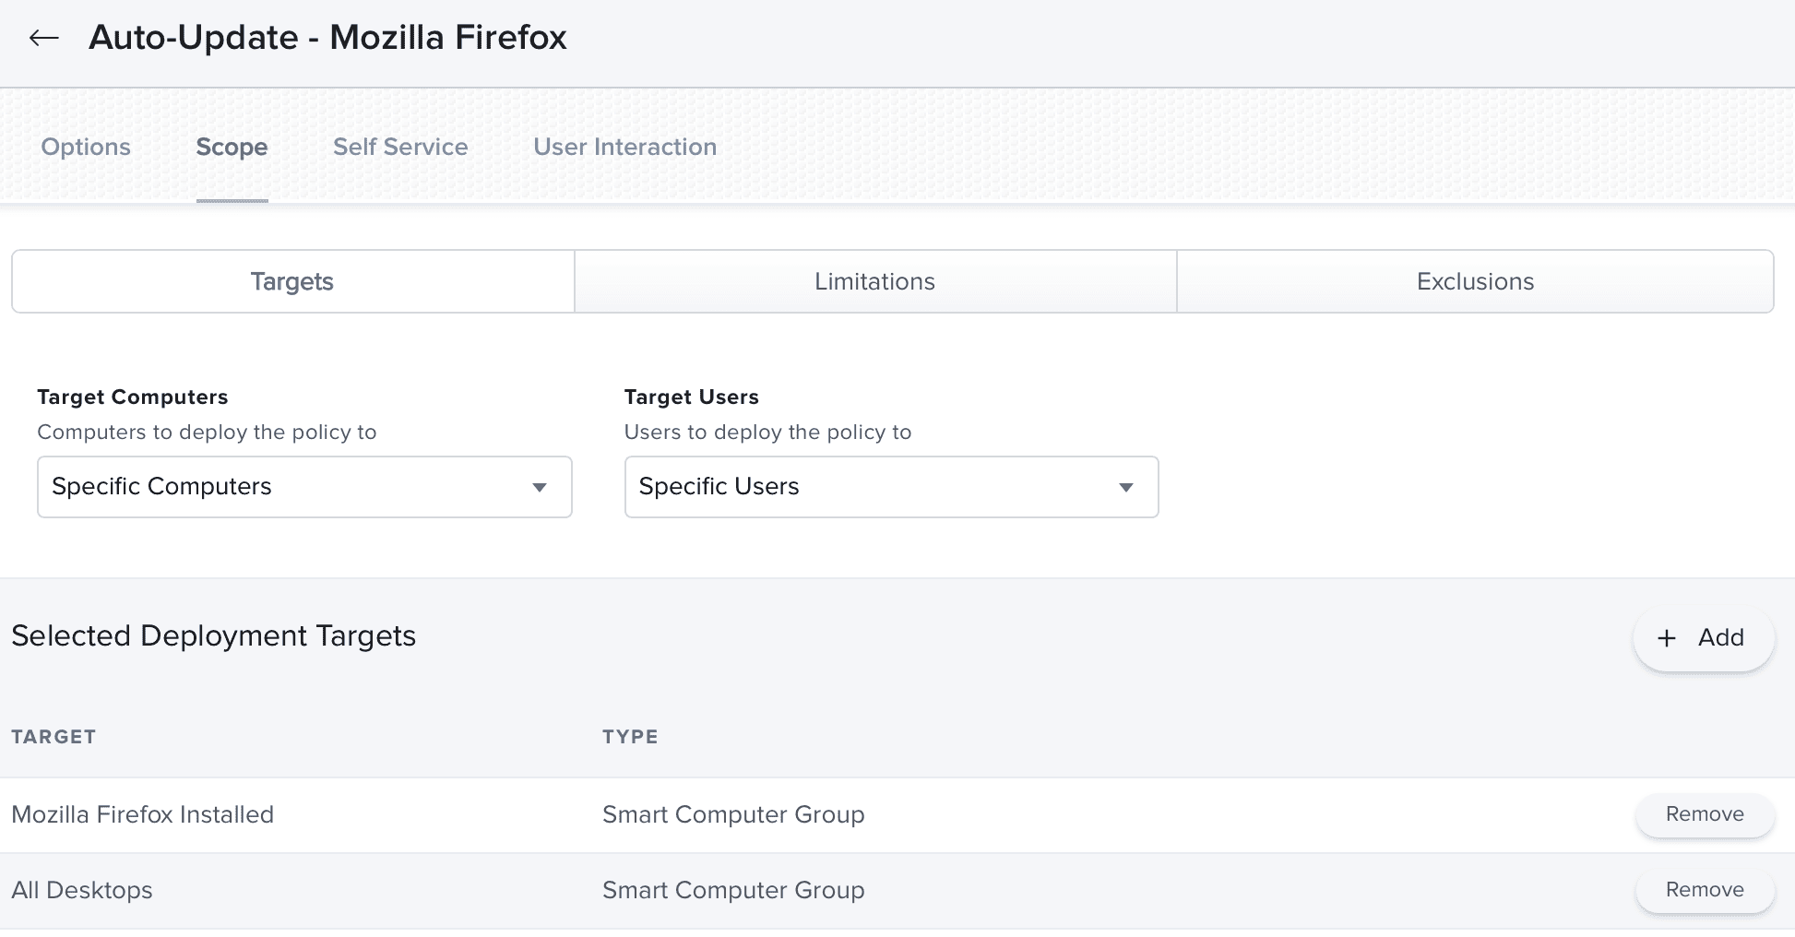Image resolution: width=1795 pixels, height=937 pixels.
Task: Go back using the left arrow icon
Action: point(43,38)
